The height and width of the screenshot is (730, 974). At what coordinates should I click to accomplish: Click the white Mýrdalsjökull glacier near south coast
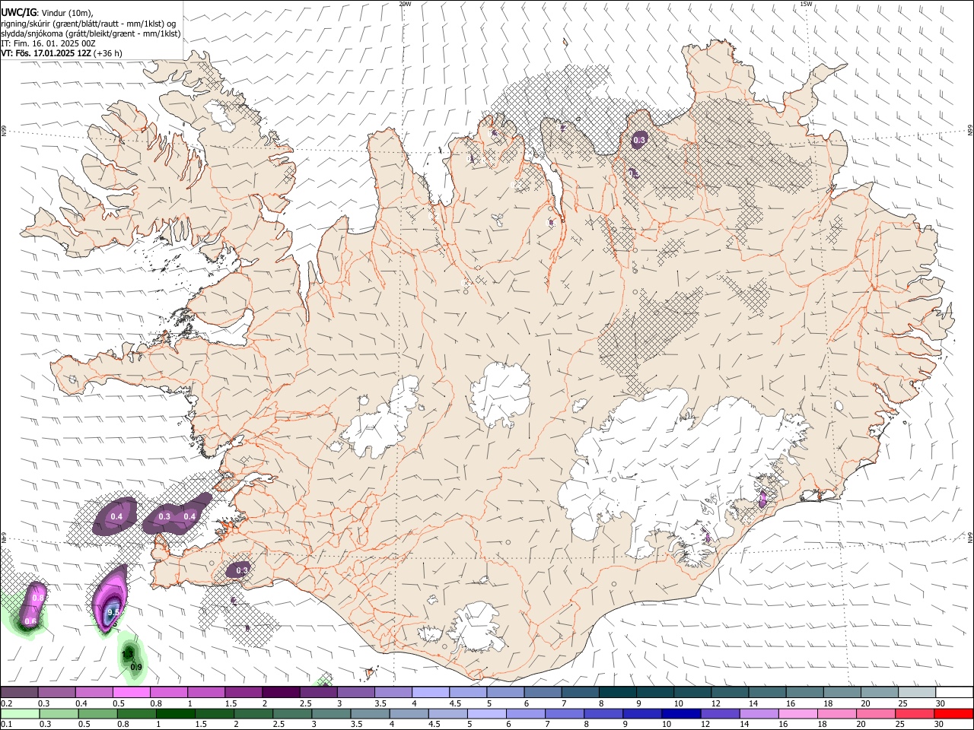tap(478, 627)
